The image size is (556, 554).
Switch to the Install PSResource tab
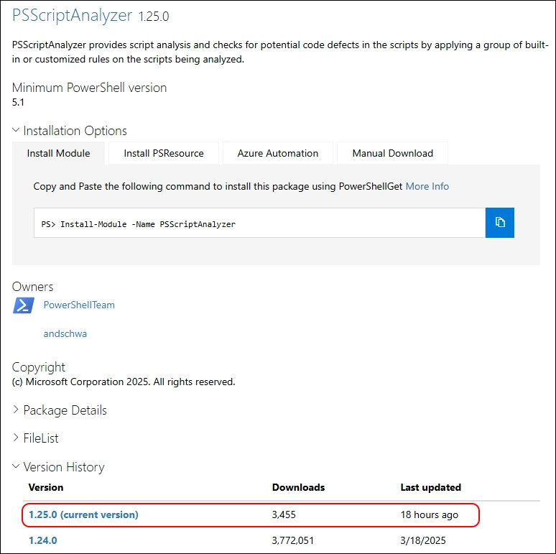[x=164, y=153]
